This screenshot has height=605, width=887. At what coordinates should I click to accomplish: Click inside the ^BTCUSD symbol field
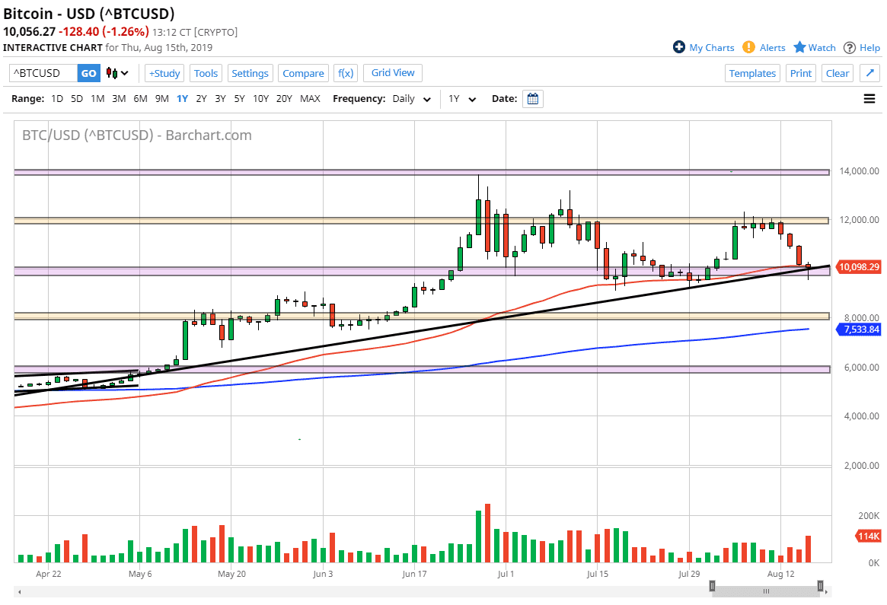[42, 73]
